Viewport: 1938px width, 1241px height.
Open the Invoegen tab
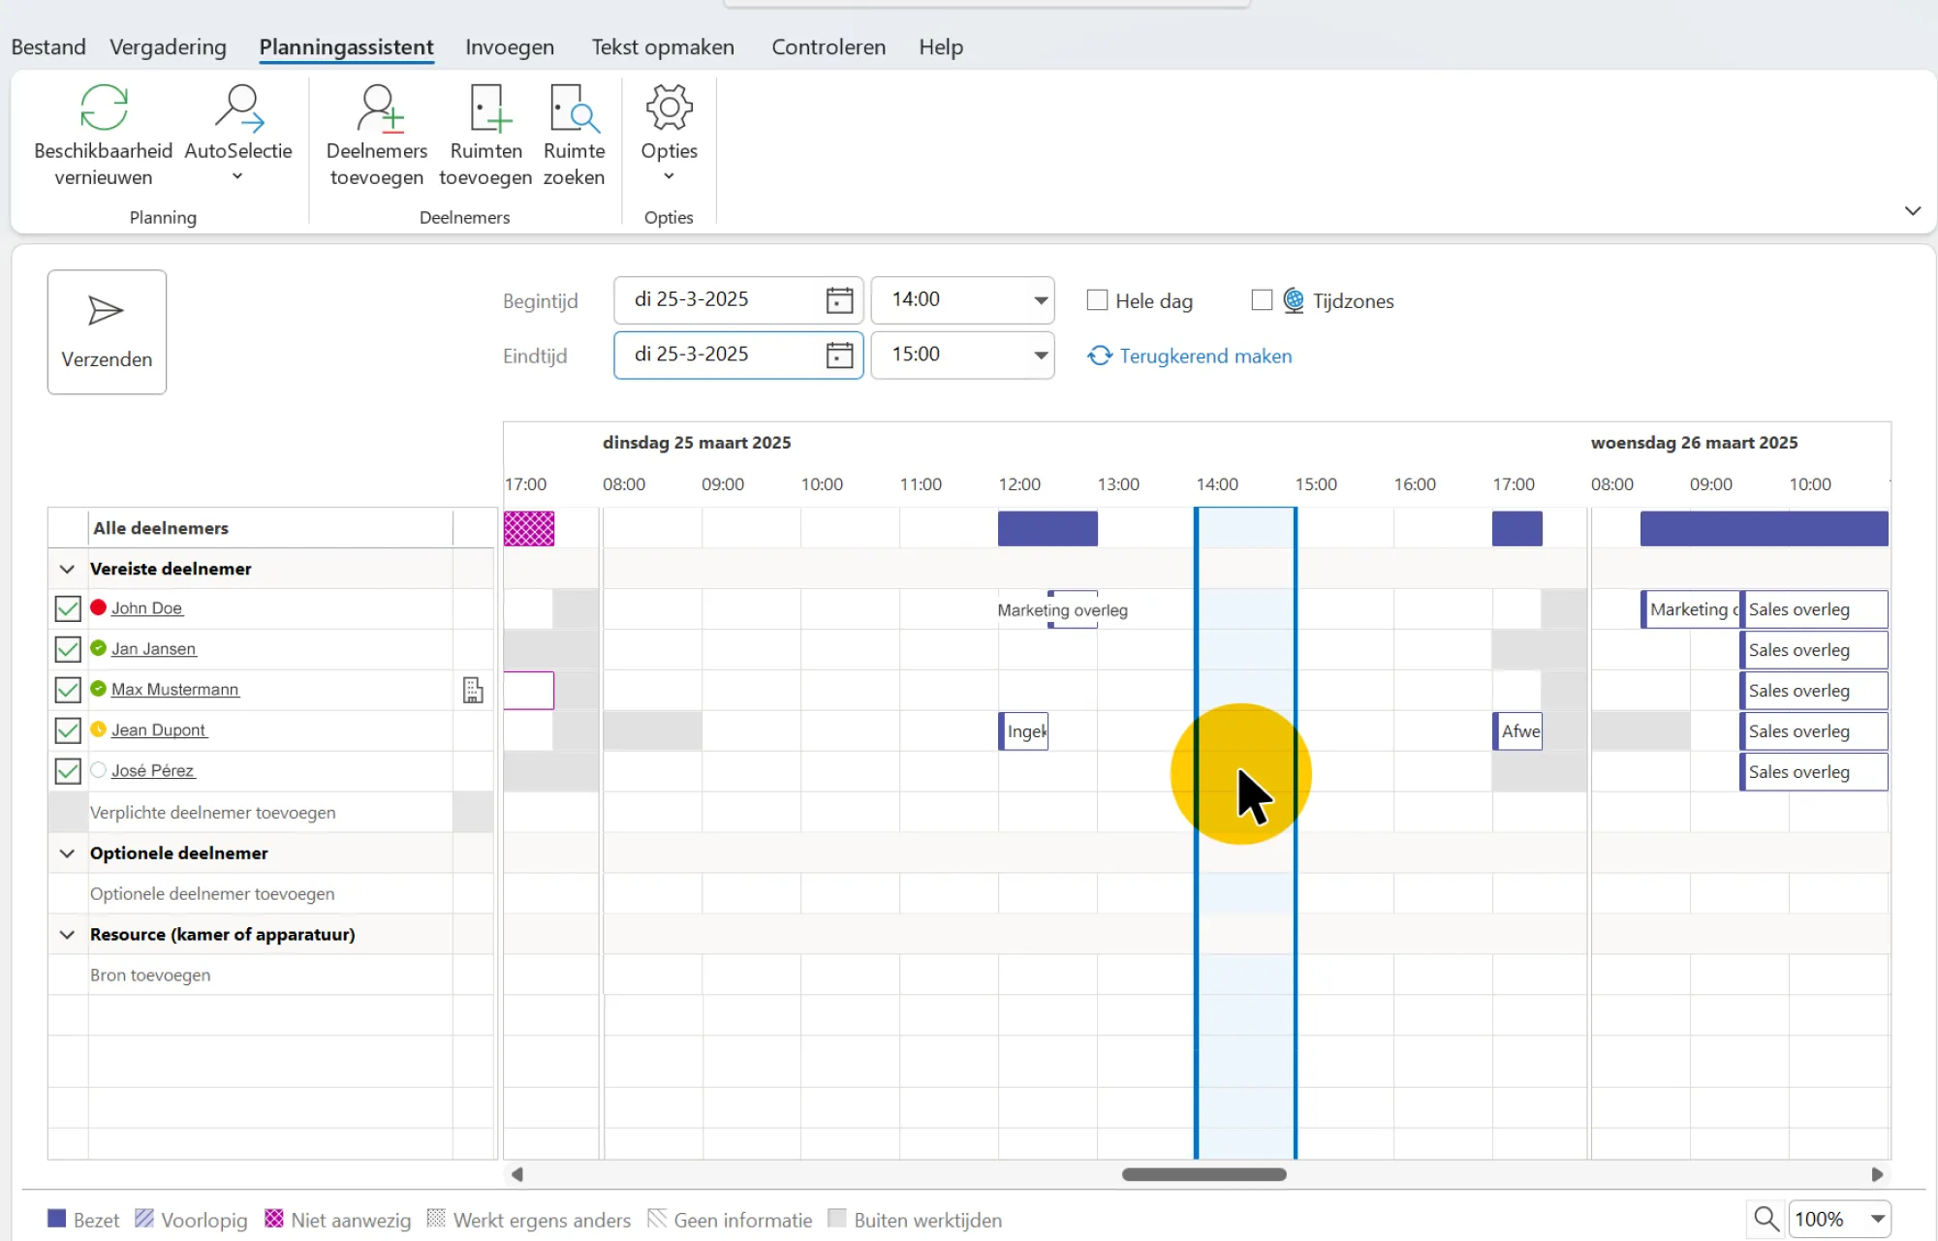click(510, 47)
